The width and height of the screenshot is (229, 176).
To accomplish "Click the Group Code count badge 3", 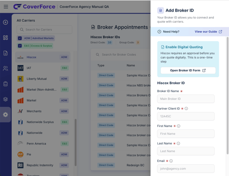I will click(138, 43).
